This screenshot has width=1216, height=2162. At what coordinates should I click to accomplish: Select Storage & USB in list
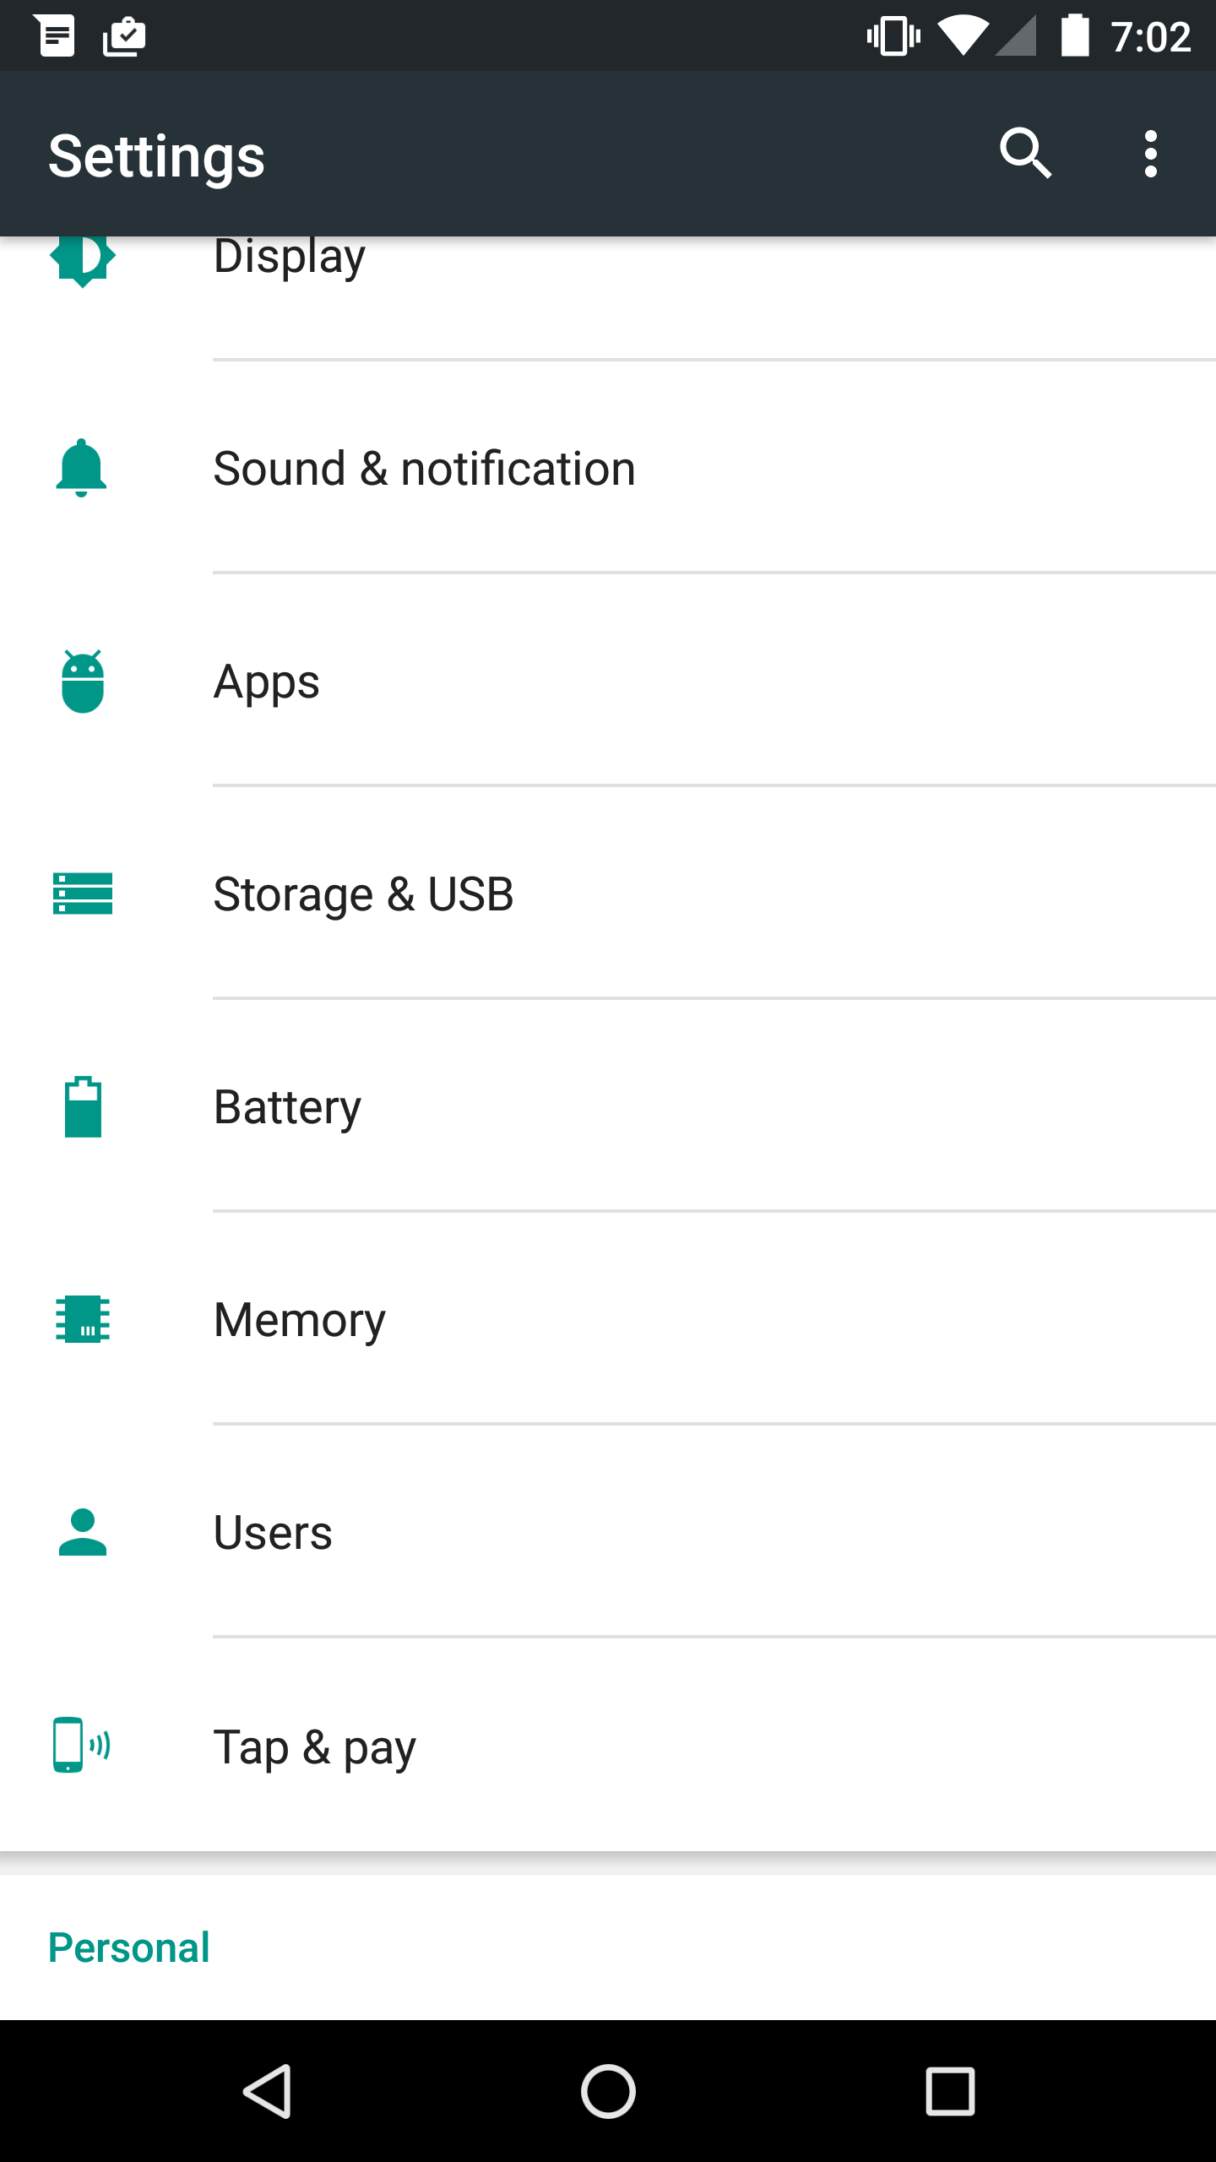[363, 894]
